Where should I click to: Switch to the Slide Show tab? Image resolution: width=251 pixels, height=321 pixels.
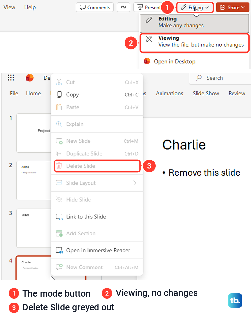[x=206, y=93]
